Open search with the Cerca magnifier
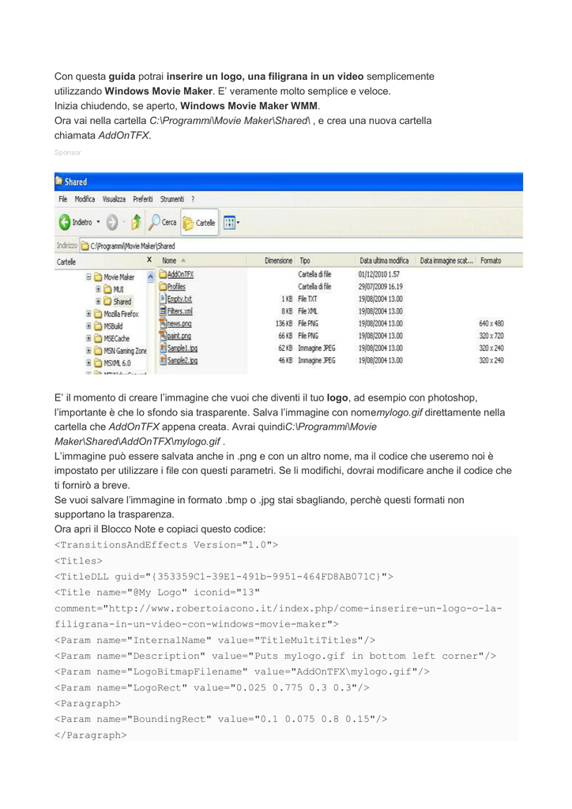 tap(154, 222)
